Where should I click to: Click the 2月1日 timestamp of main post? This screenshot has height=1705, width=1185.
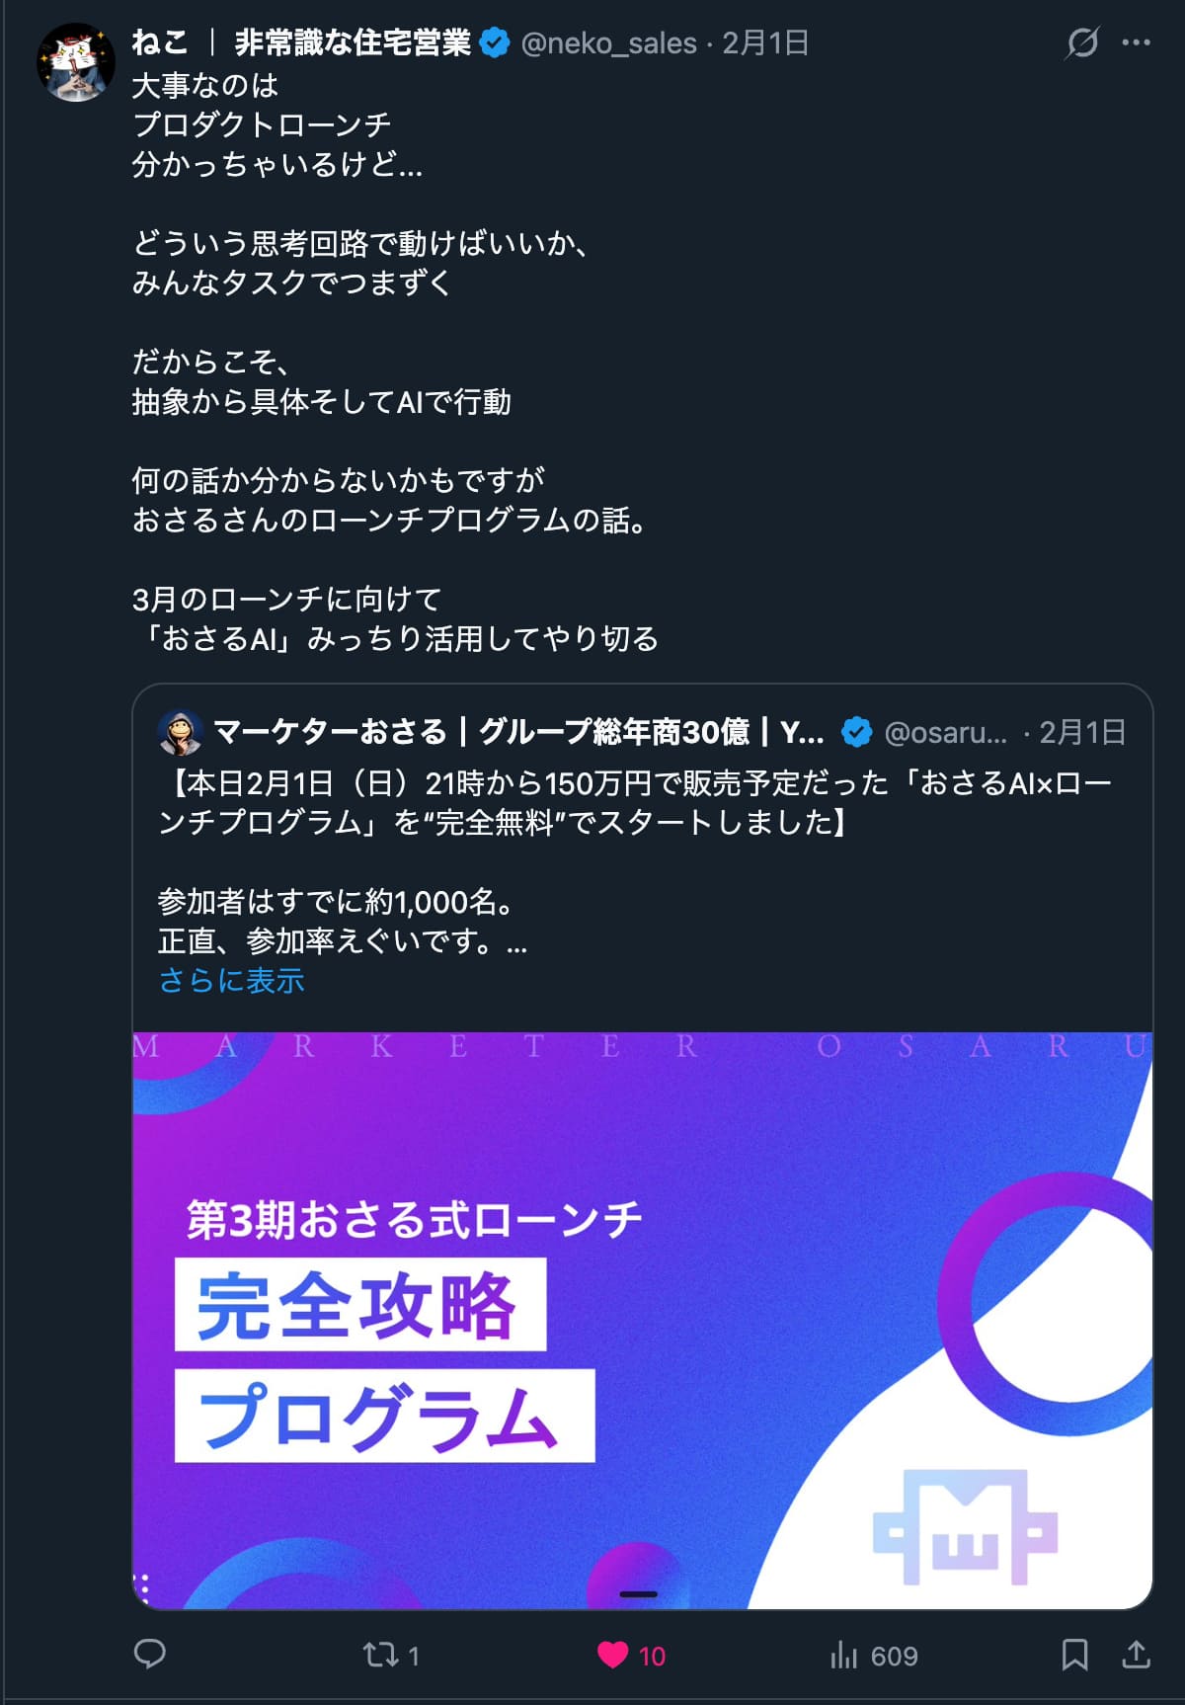[765, 43]
